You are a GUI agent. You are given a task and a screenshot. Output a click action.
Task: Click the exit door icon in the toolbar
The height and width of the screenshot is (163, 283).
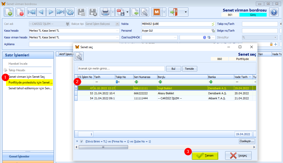click(x=174, y=12)
